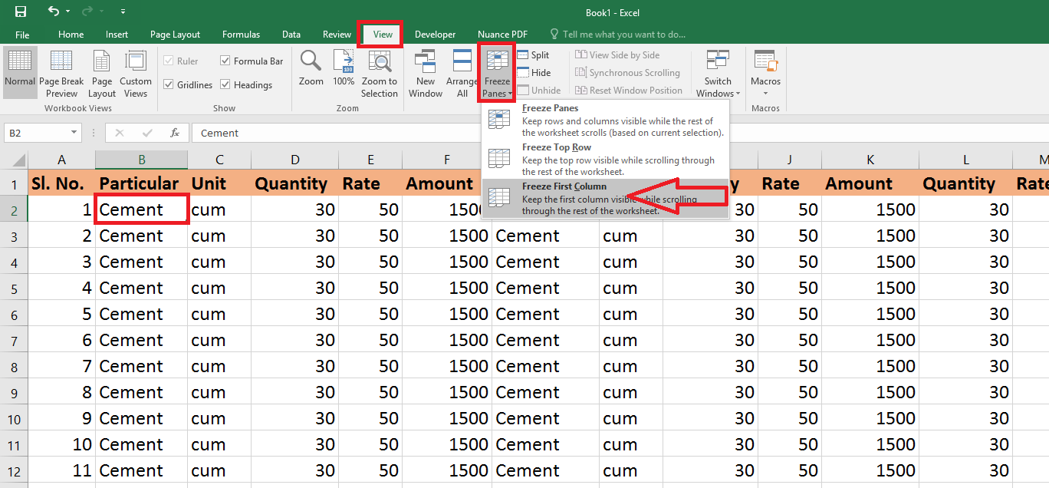Click the 100% zoom button
This screenshot has height=488, width=1049.
343,72
